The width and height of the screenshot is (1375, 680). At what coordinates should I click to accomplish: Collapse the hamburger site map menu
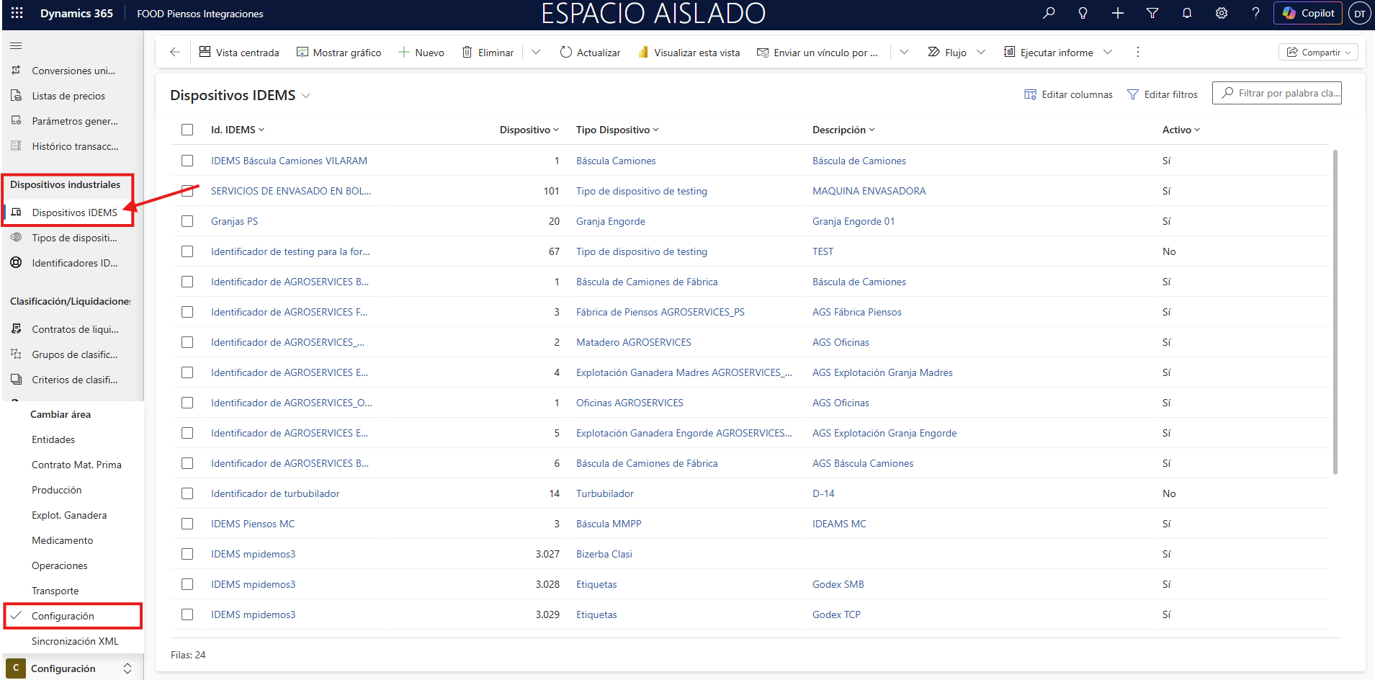pyautogui.click(x=16, y=45)
